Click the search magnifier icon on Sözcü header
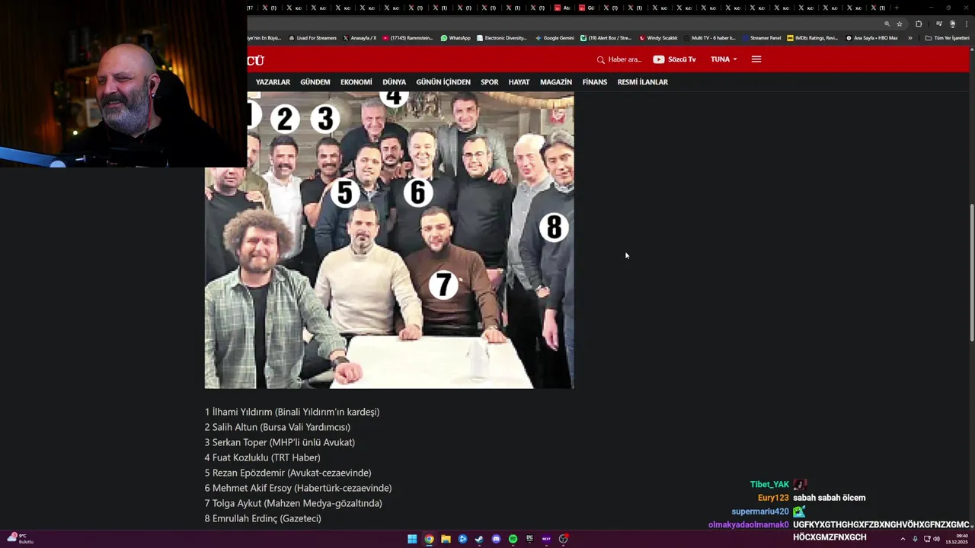This screenshot has width=975, height=548. 601,59
